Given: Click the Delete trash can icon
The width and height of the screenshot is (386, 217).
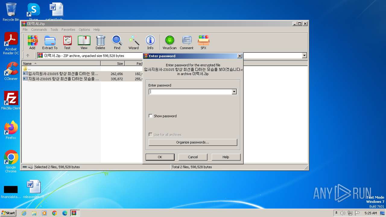Looking at the screenshot, I should tap(100, 42).
